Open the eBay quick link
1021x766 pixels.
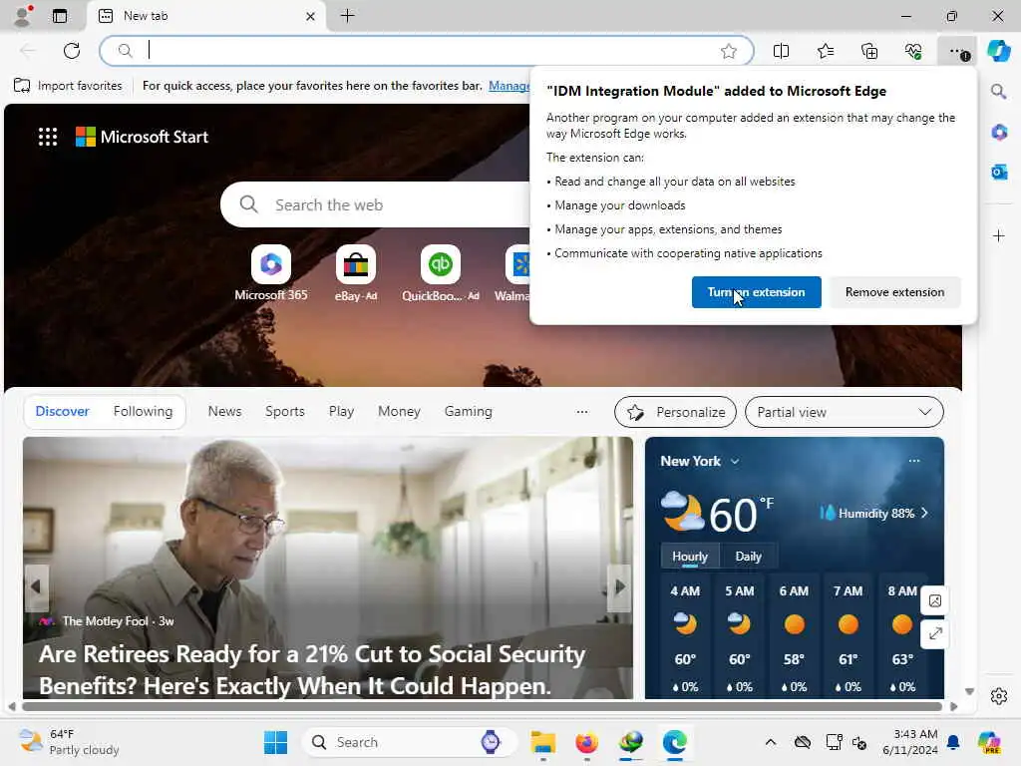[356, 273]
